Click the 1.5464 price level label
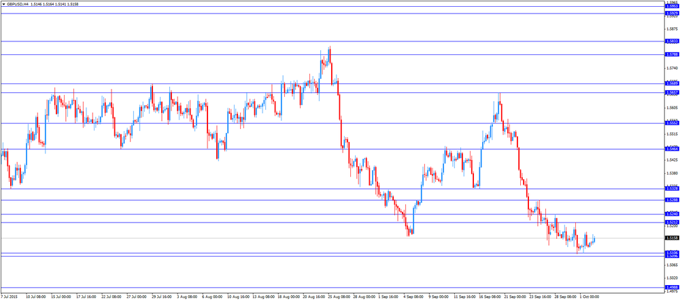Image resolution: width=680 pixels, height=300 pixels. click(x=672, y=149)
